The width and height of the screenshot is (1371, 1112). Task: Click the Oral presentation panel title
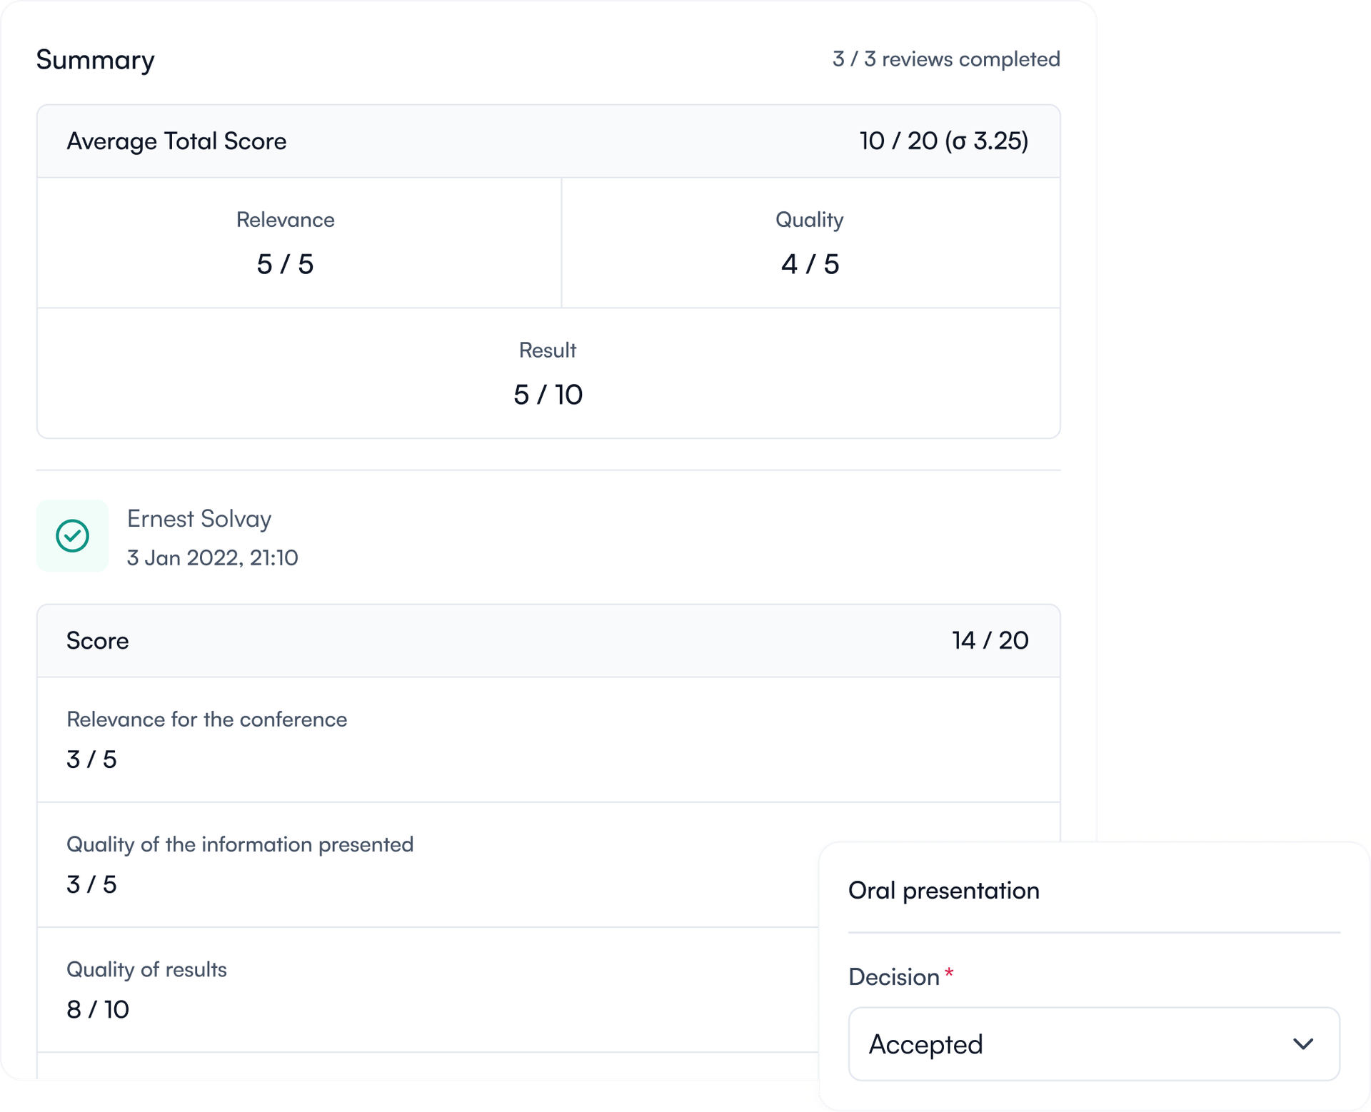click(944, 890)
